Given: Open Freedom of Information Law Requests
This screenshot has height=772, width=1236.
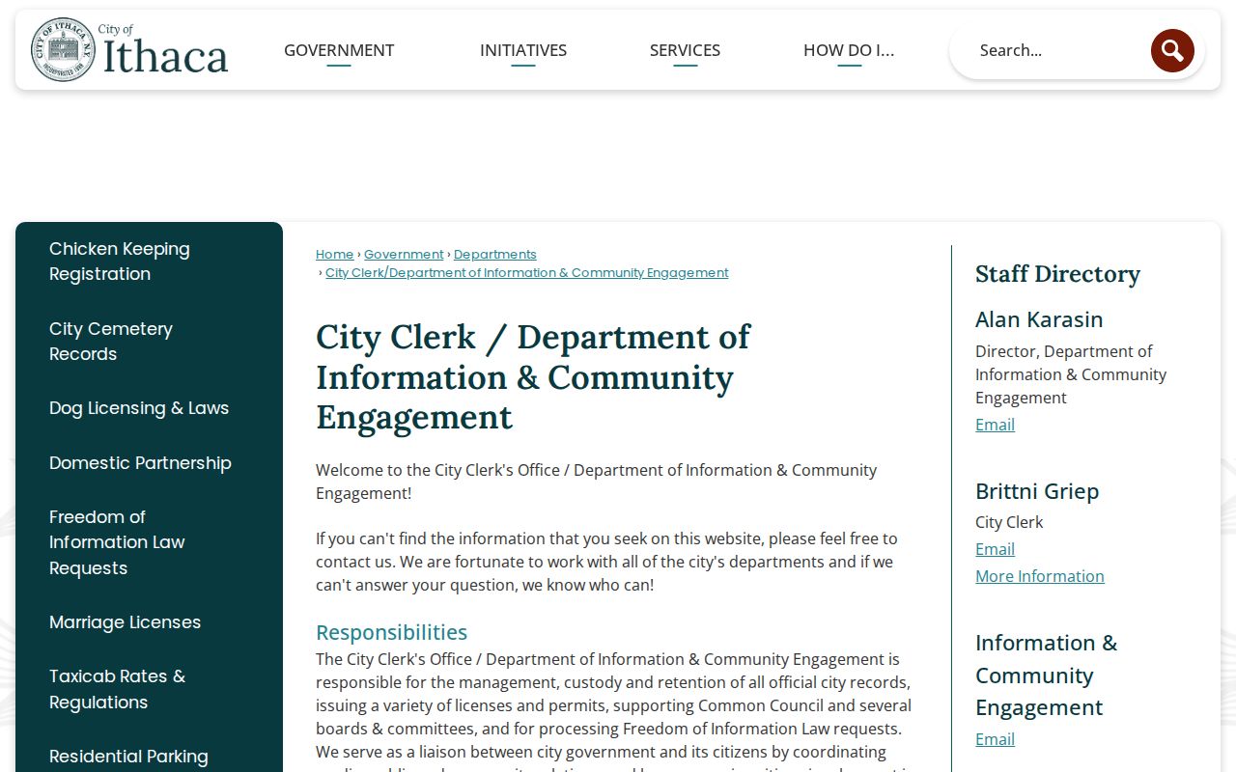Looking at the screenshot, I should click(117, 542).
